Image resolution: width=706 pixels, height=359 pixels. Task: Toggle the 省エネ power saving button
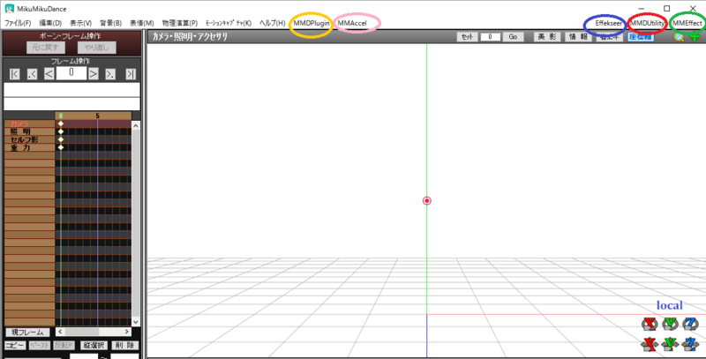click(610, 38)
